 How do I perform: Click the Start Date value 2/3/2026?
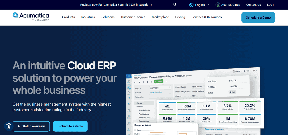point(233,81)
